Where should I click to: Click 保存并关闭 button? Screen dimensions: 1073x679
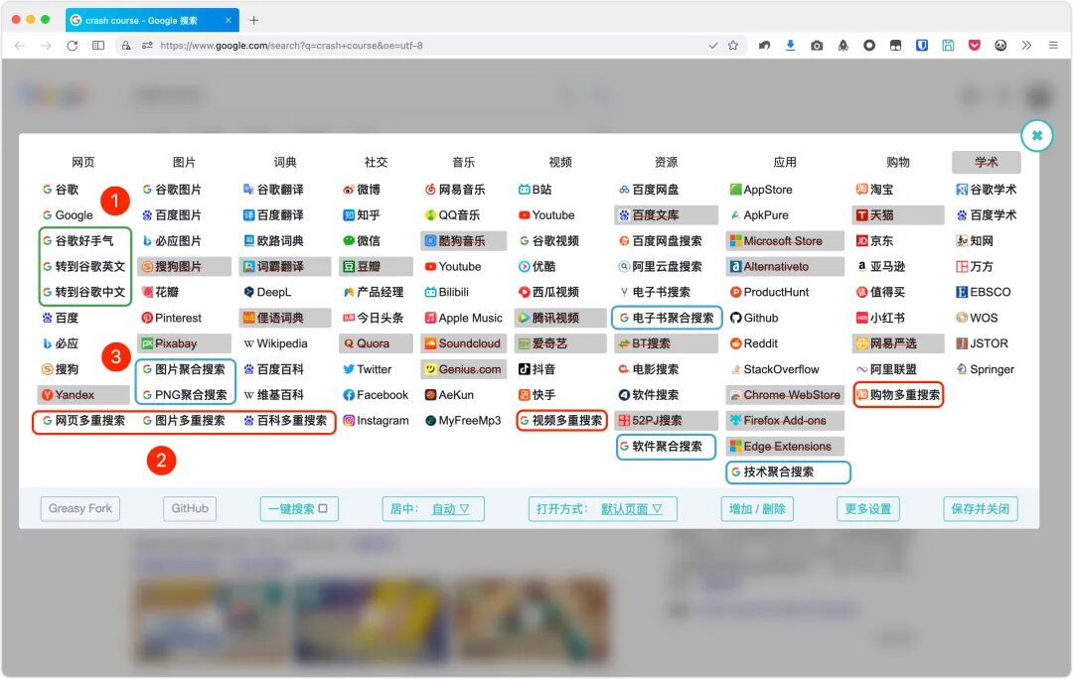coord(980,508)
